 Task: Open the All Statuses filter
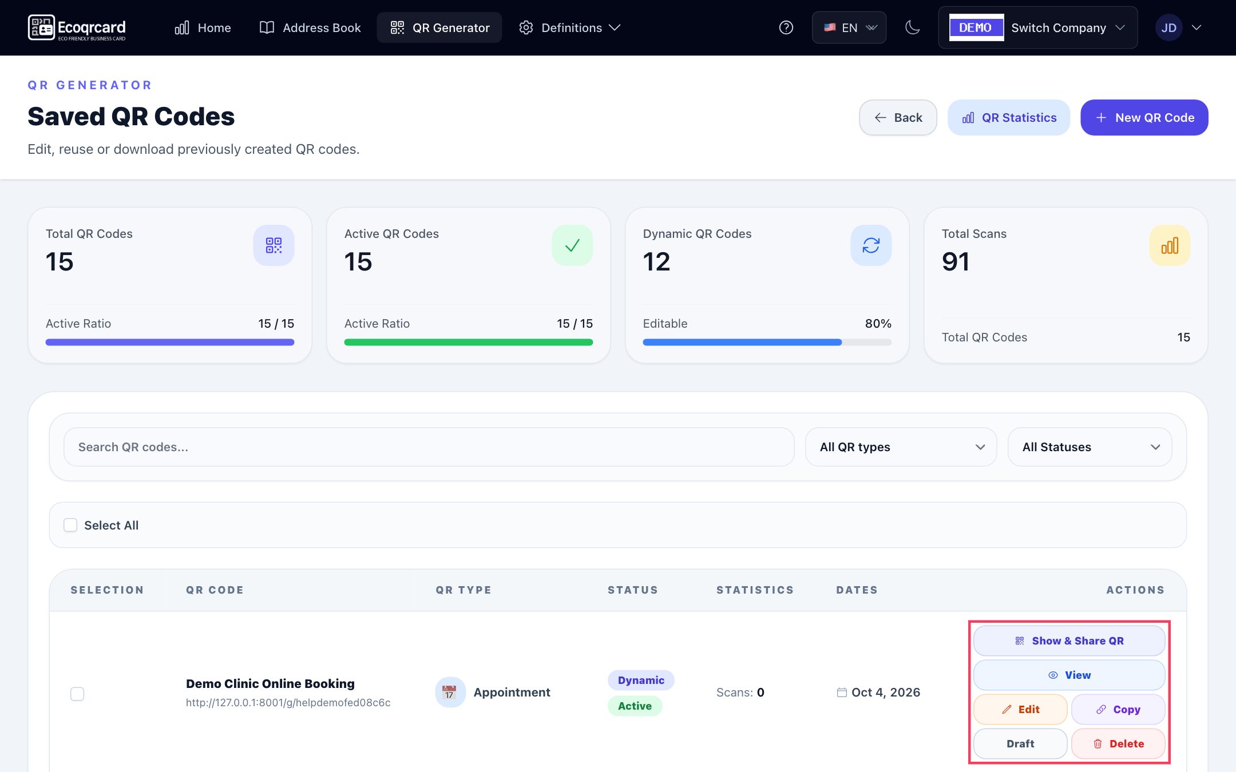(x=1090, y=447)
